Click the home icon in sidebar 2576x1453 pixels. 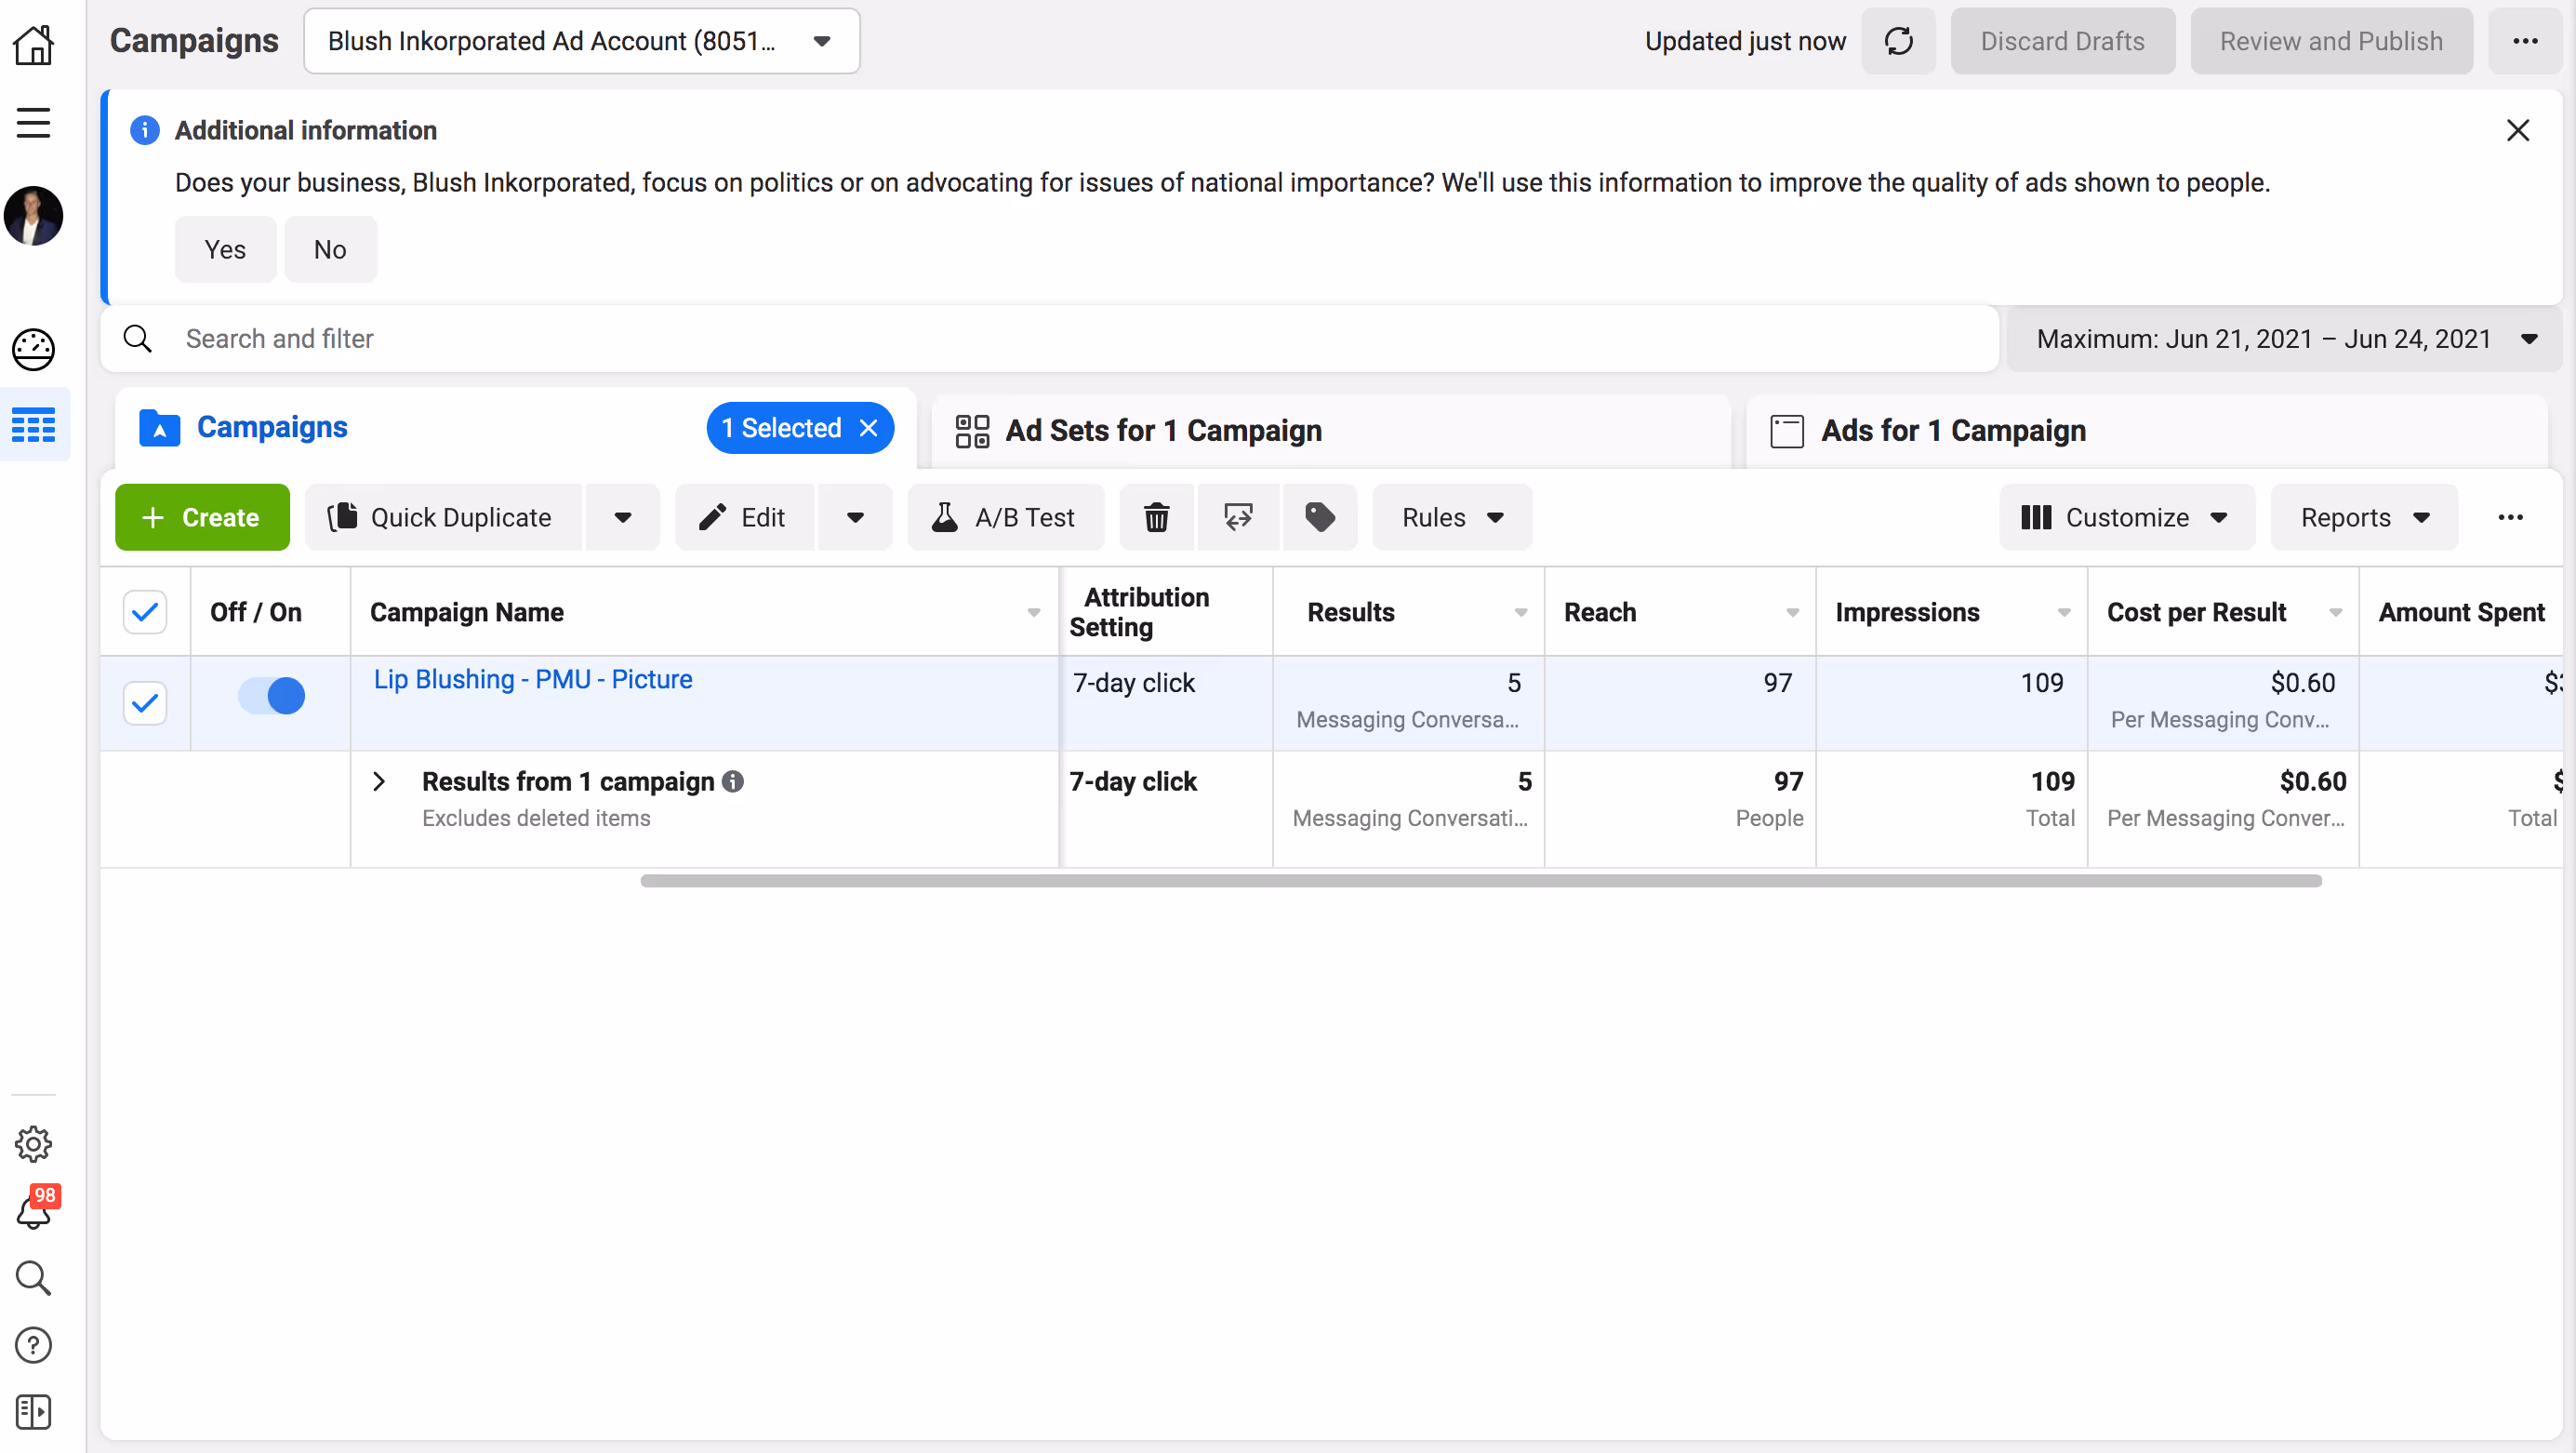pos(34,45)
